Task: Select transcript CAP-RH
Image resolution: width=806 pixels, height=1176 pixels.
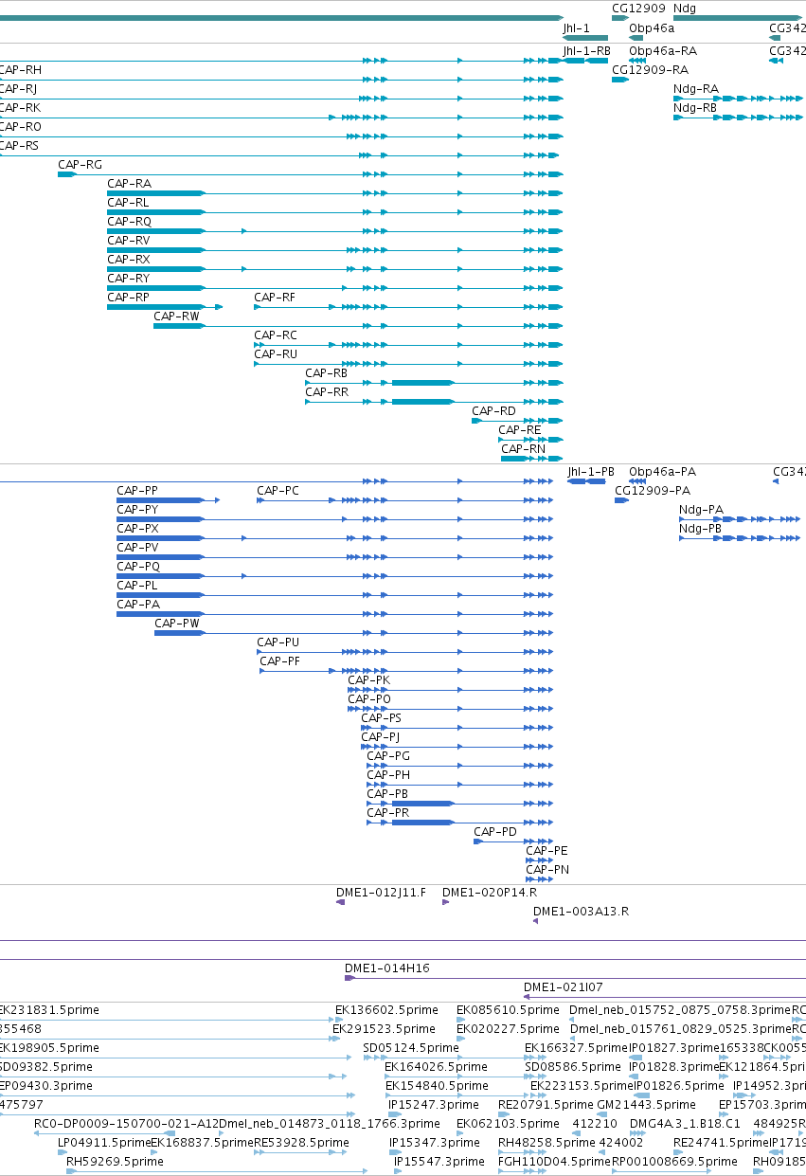Action: [20, 70]
